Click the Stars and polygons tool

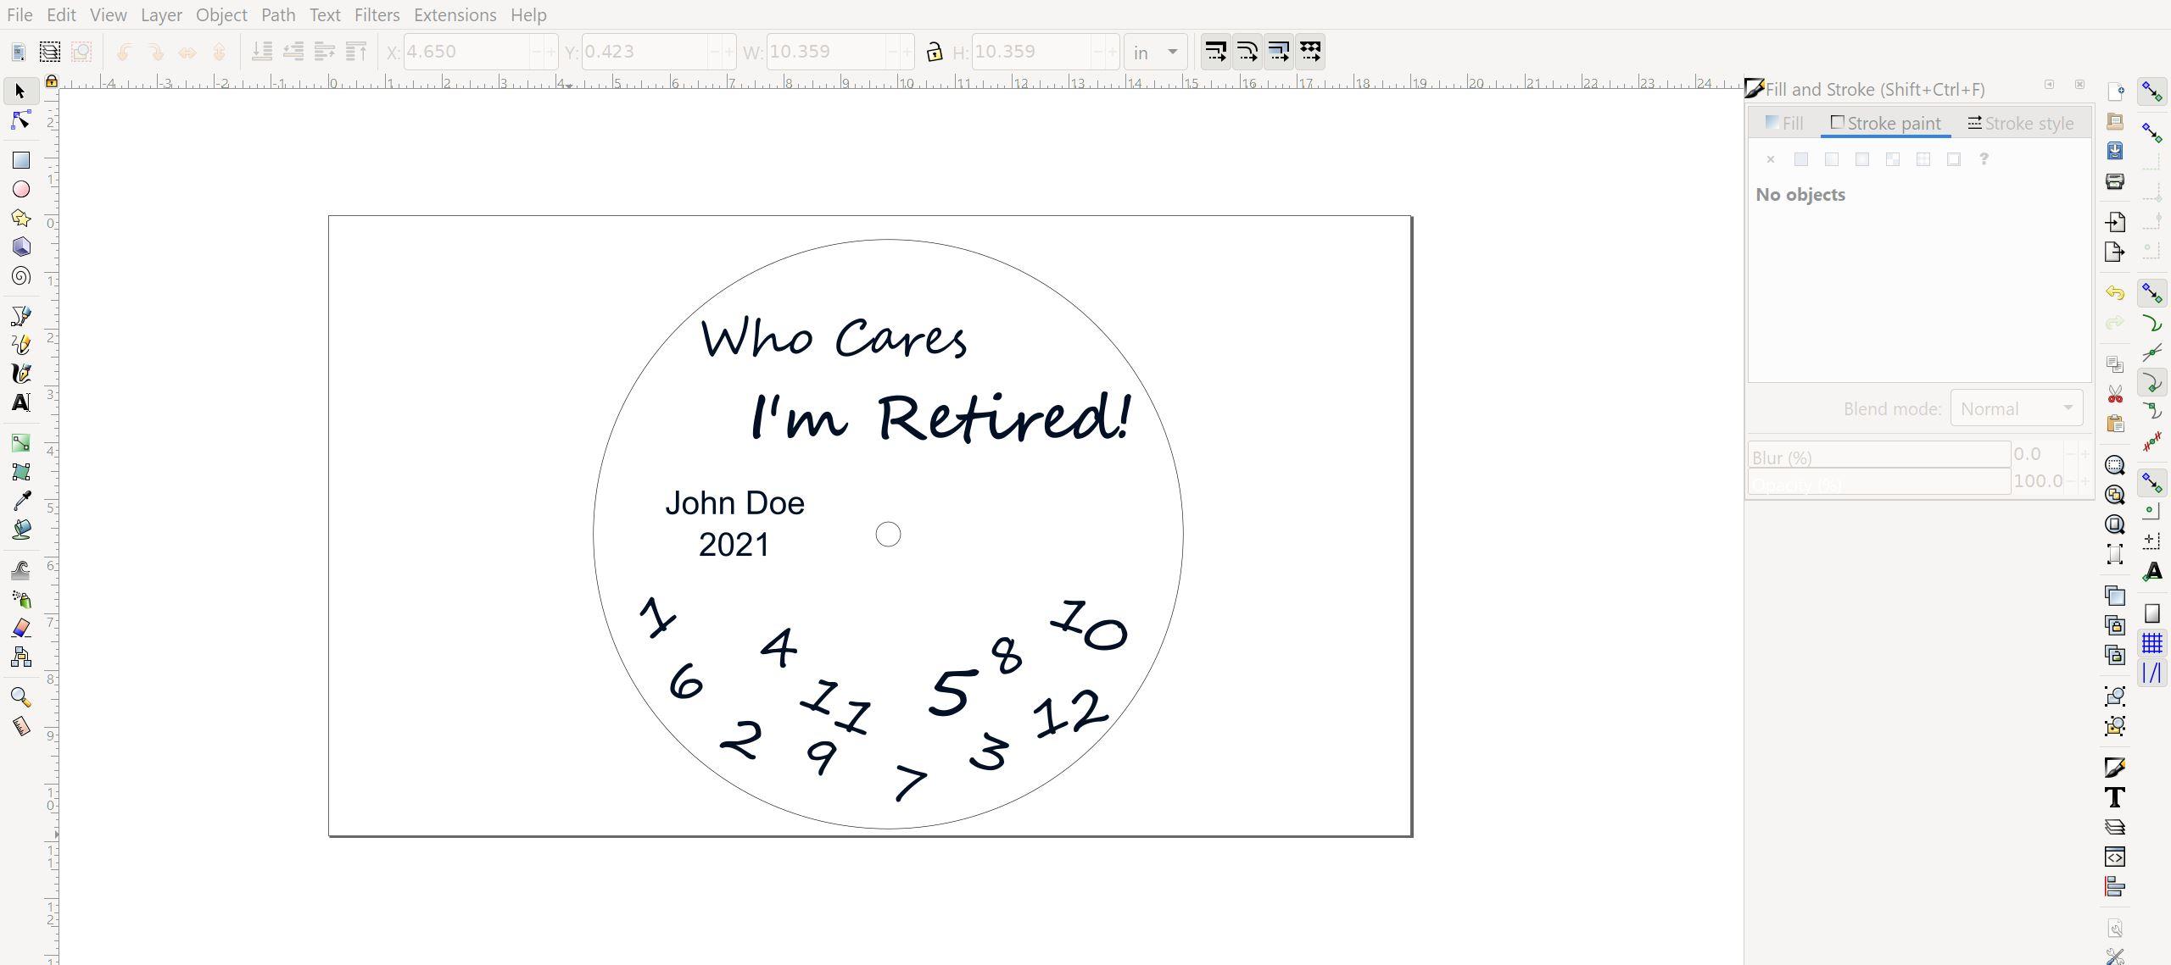pyautogui.click(x=21, y=219)
